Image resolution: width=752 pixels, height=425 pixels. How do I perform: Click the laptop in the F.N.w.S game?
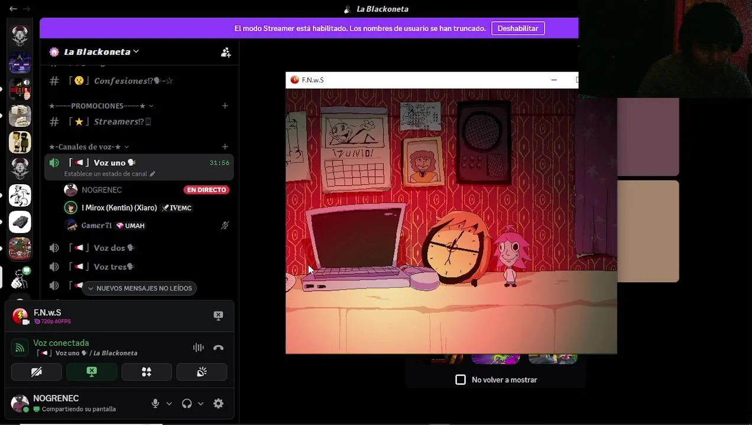coord(358,248)
